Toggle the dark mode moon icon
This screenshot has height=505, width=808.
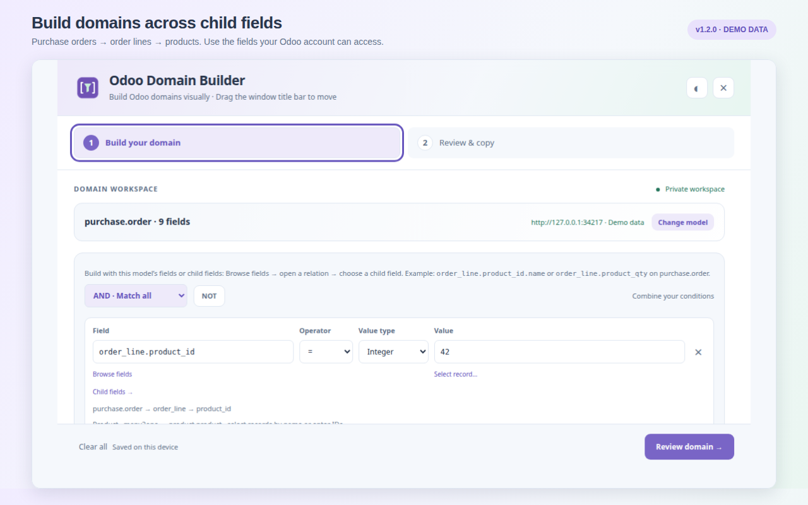pyautogui.click(x=697, y=88)
